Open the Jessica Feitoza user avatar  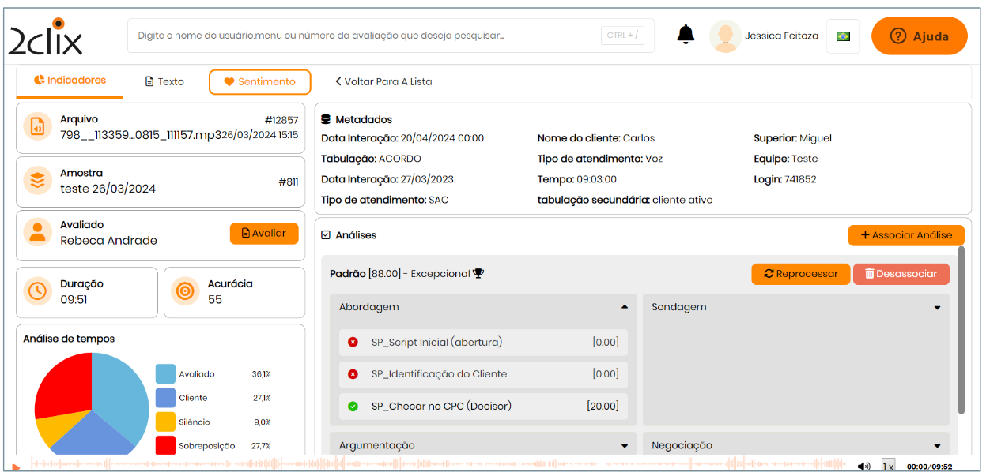coord(724,36)
